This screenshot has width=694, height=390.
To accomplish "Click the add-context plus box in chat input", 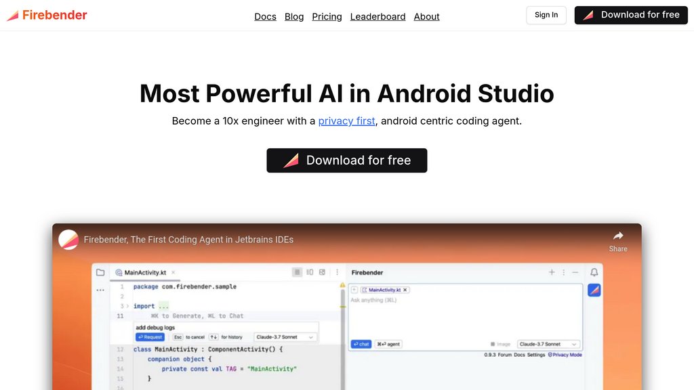I will coord(354,290).
